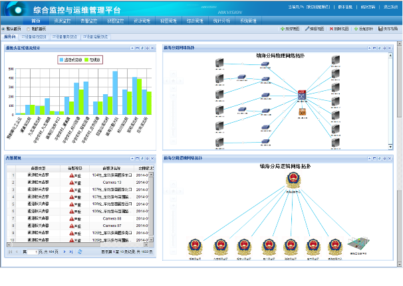
Task: Click the topmost left server in physical topology
Action: 219,64
